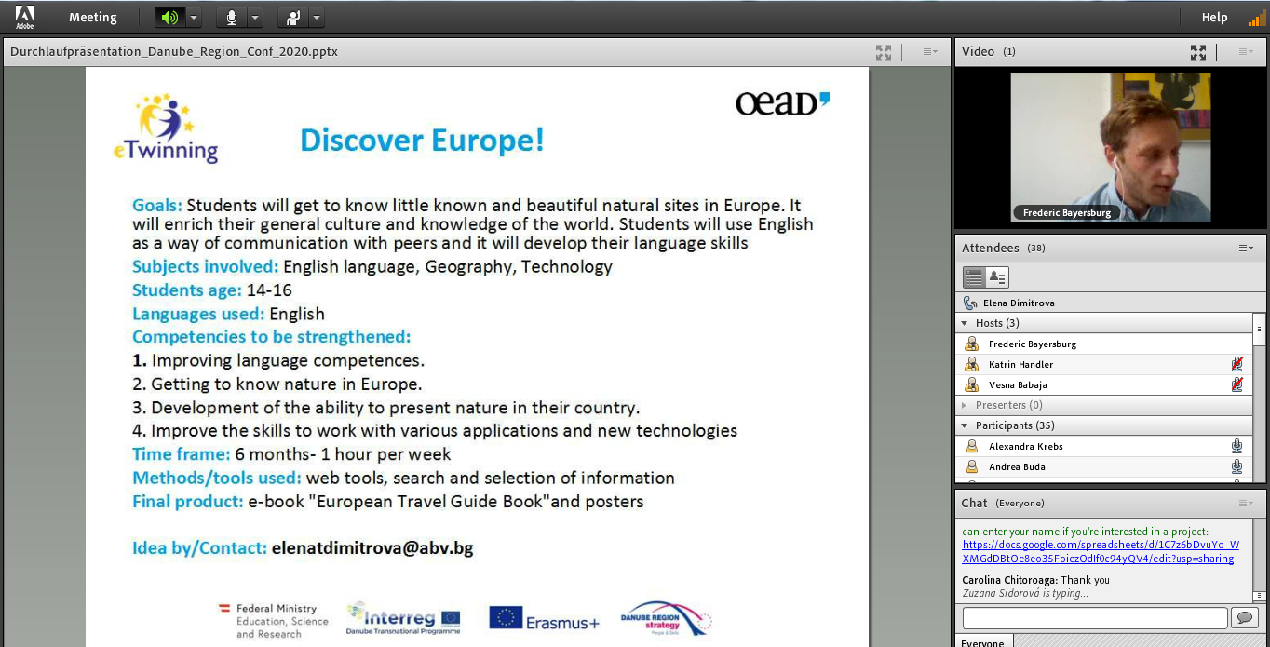Select host Frederic Bayersburg in attendee list
Image resolution: width=1270 pixels, height=647 pixels.
click(x=1104, y=344)
